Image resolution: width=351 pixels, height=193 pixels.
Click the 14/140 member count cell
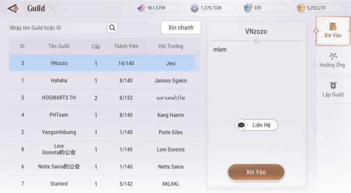[126, 63]
